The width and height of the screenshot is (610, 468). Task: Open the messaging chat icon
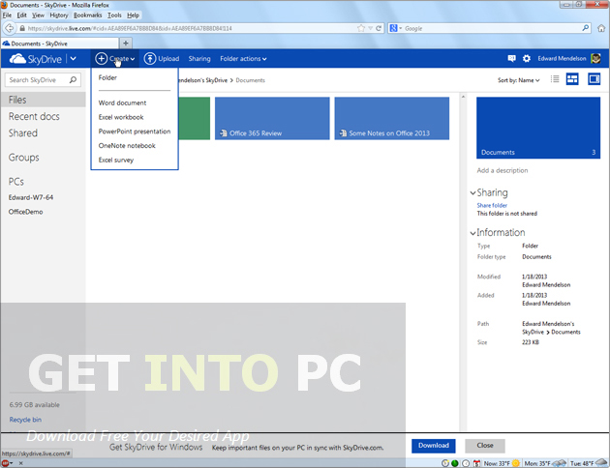point(511,58)
